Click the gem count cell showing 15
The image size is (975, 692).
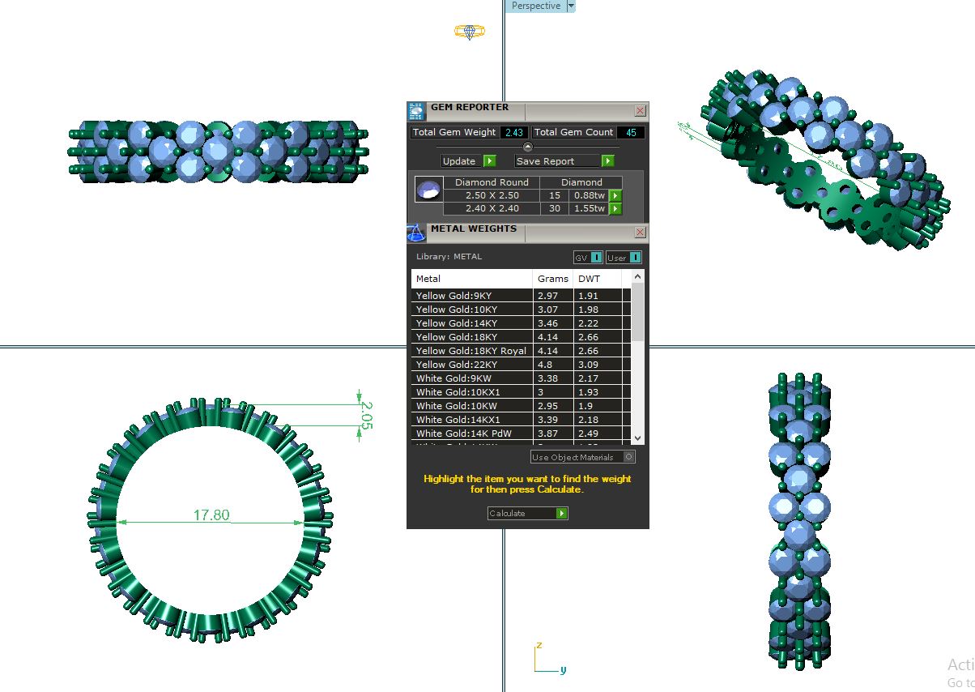[x=554, y=195]
